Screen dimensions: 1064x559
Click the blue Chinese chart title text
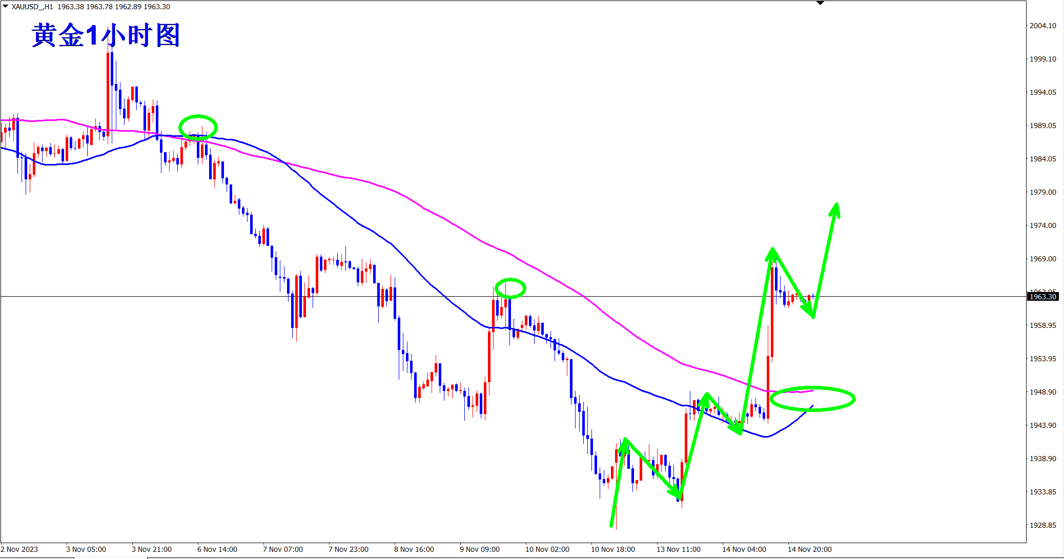(106, 35)
